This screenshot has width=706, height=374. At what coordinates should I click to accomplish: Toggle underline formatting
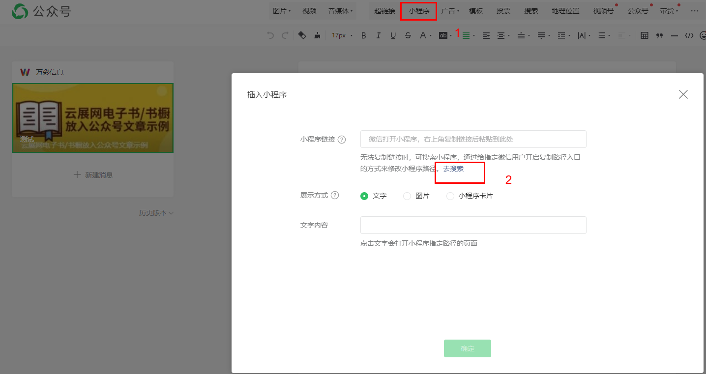pyautogui.click(x=393, y=35)
